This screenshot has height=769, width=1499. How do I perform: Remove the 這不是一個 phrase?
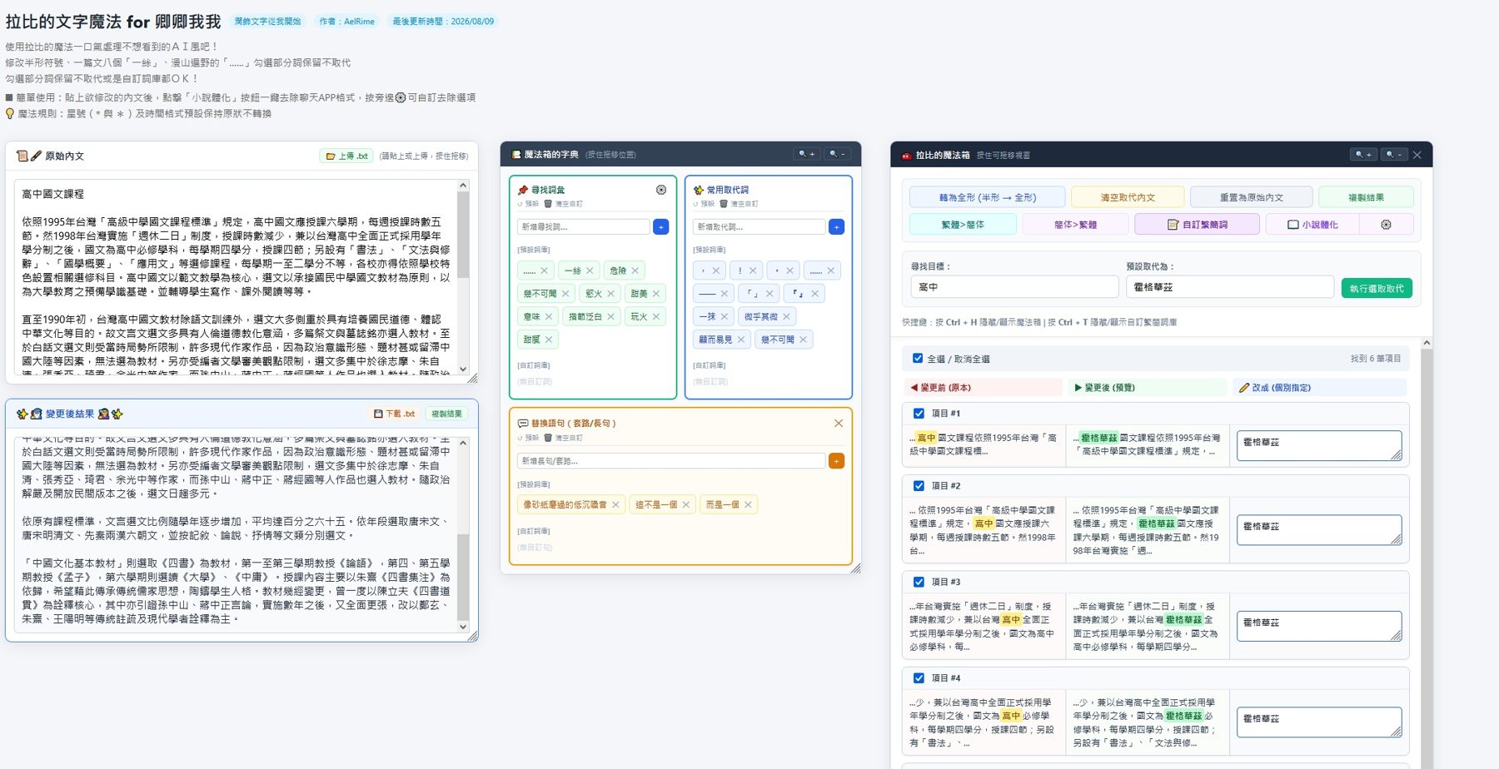(x=686, y=504)
